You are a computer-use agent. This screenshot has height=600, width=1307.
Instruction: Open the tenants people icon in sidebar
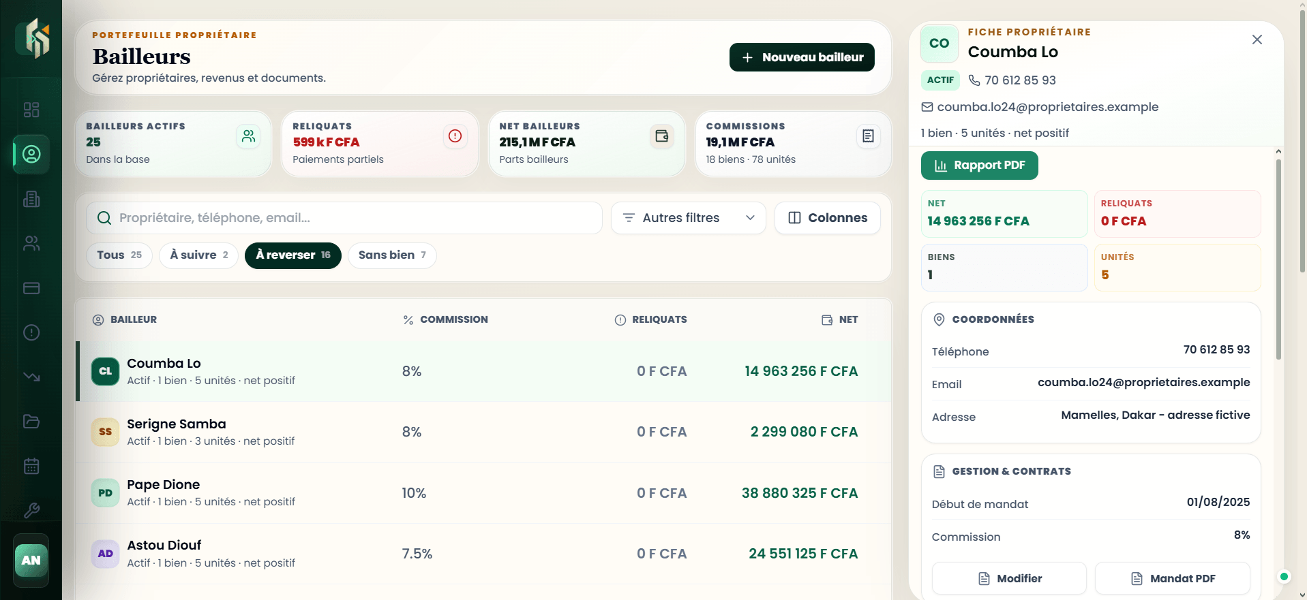point(31,243)
